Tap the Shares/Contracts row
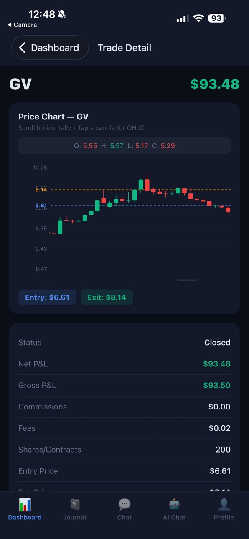249x539 pixels. coord(124,450)
